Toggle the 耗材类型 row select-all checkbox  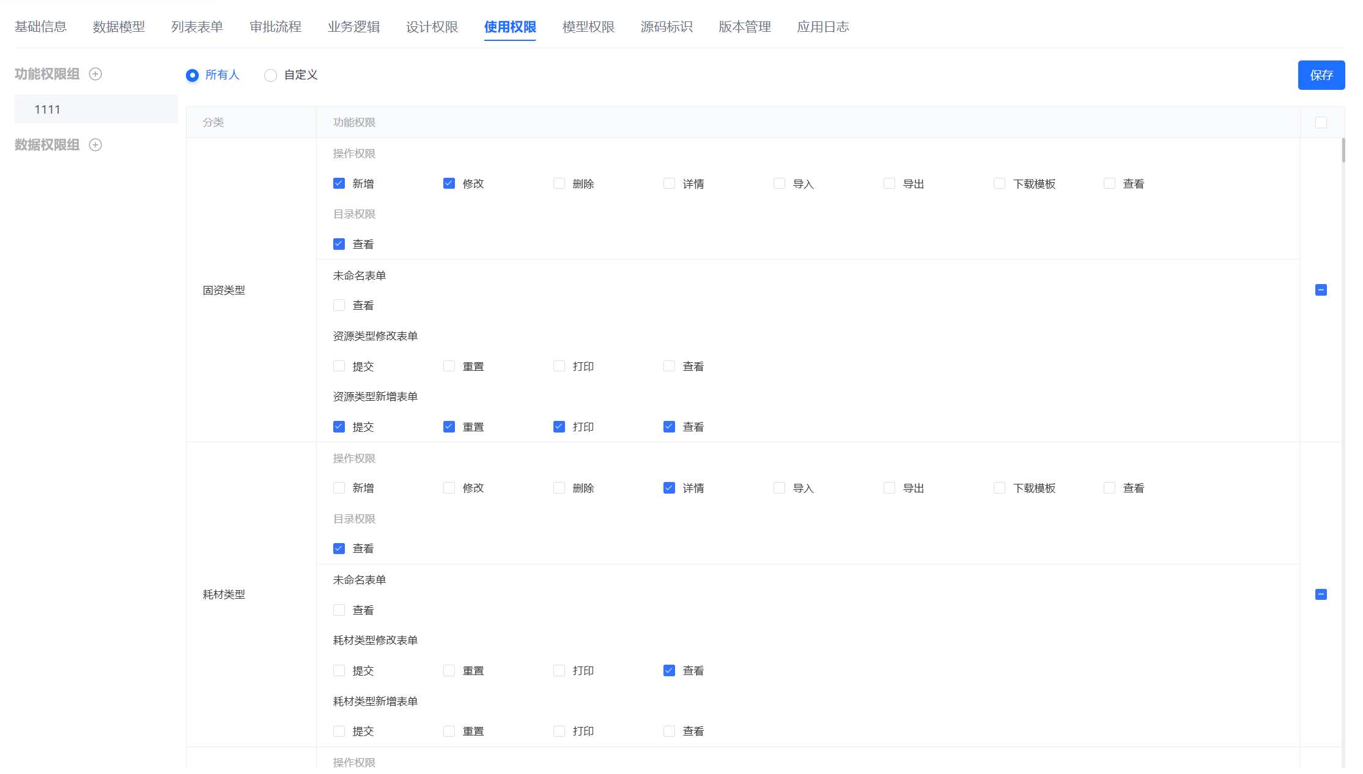click(x=1321, y=594)
